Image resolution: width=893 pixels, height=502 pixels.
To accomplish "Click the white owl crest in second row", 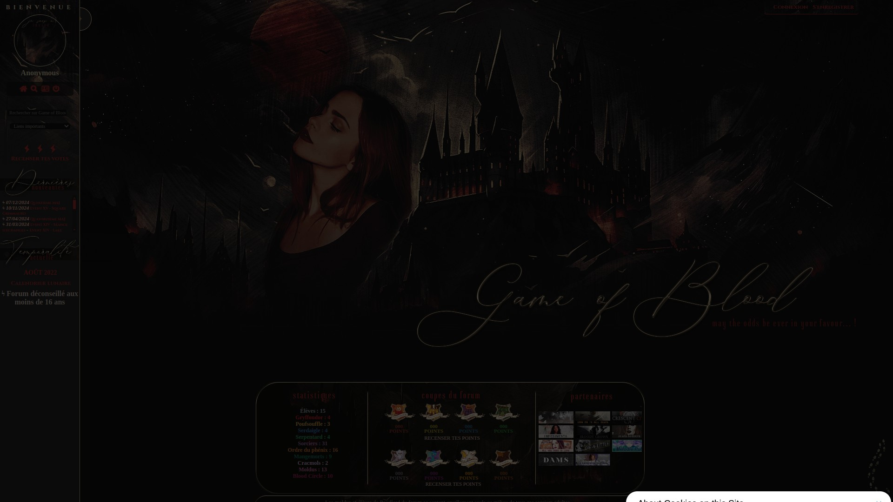I will tap(399, 458).
